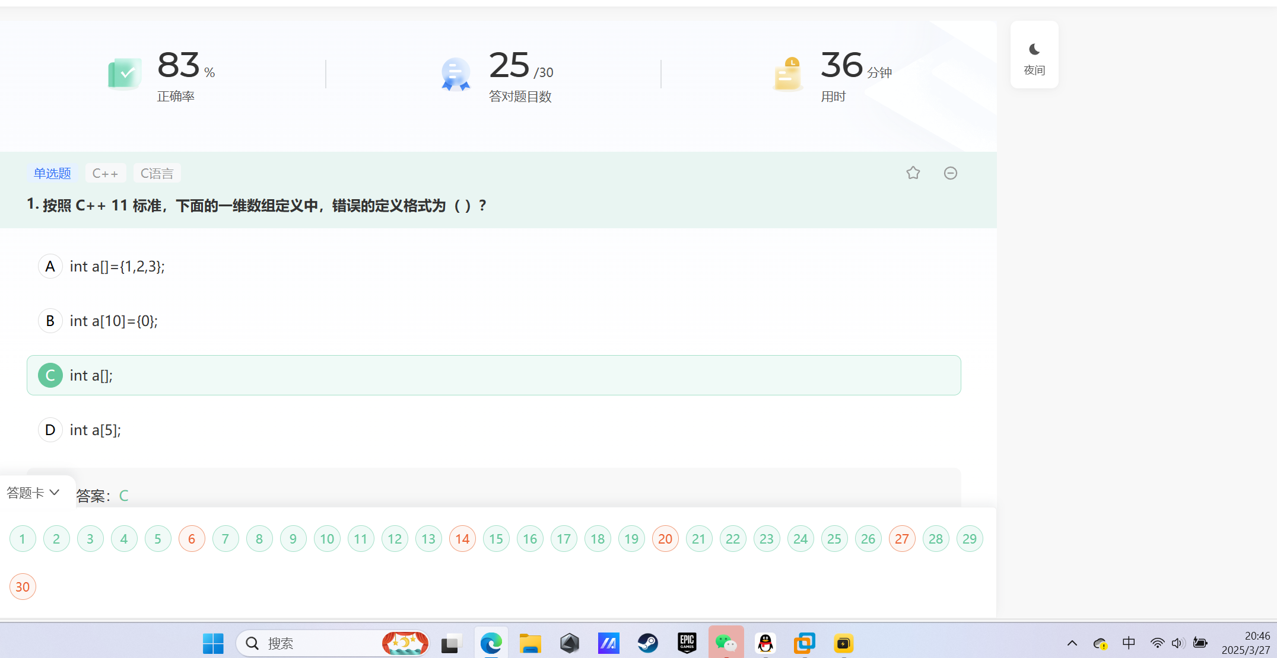
Task: Jump to question 6 in answer card
Action: [192, 539]
